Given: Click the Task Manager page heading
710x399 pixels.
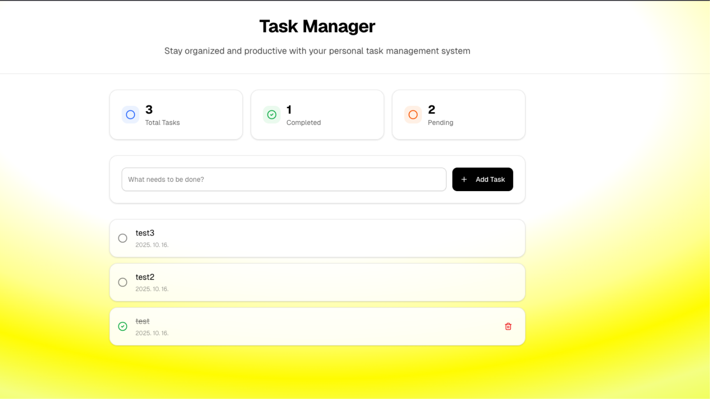Looking at the screenshot, I should point(317,27).
